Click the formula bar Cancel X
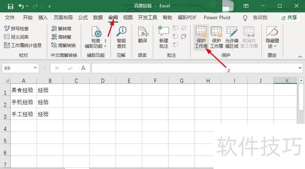Viewport: 305px width, 169px height. pos(57,68)
